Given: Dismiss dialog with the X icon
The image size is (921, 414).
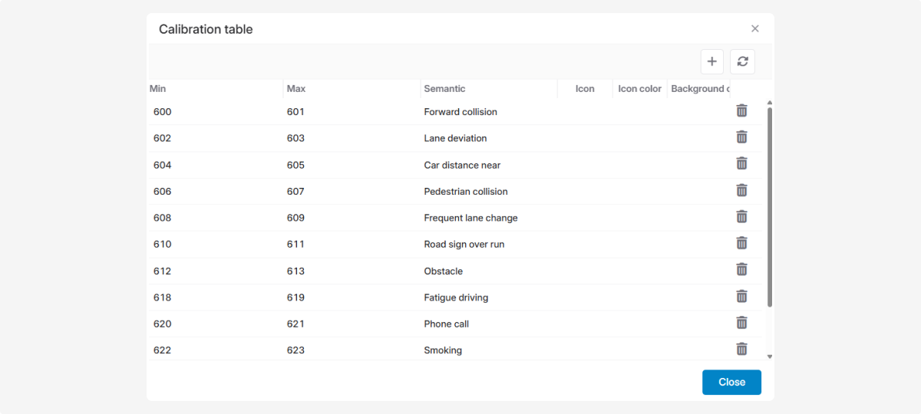Looking at the screenshot, I should 754,29.
